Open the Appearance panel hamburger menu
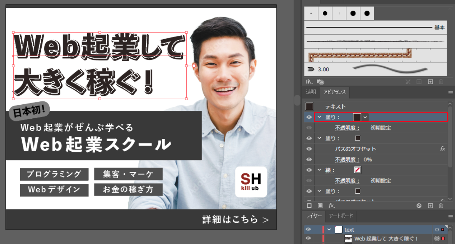The image size is (455, 244). [450, 93]
